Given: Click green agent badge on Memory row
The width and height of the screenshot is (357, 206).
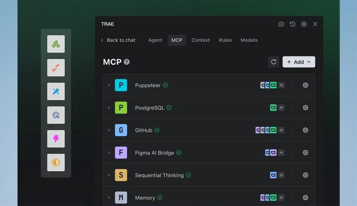Looking at the screenshot, I should [273, 197].
